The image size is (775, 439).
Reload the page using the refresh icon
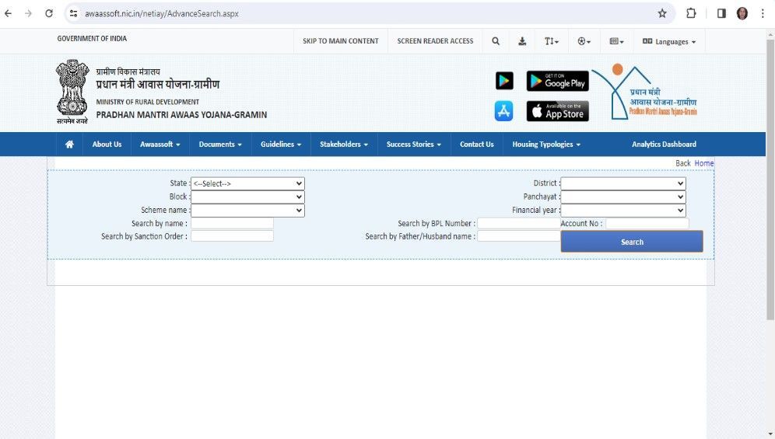pyautogui.click(x=49, y=13)
